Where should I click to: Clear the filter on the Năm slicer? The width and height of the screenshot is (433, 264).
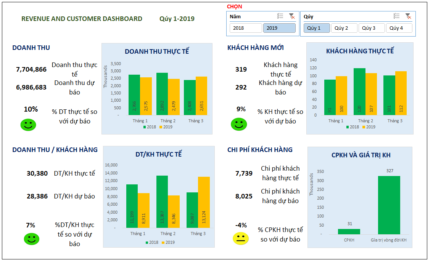(x=292, y=16)
